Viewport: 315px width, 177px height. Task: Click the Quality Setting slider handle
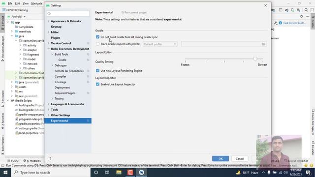coord(255,59)
